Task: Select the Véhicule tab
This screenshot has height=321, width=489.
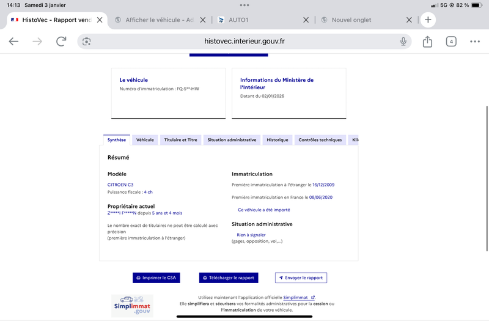Action: point(145,140)
